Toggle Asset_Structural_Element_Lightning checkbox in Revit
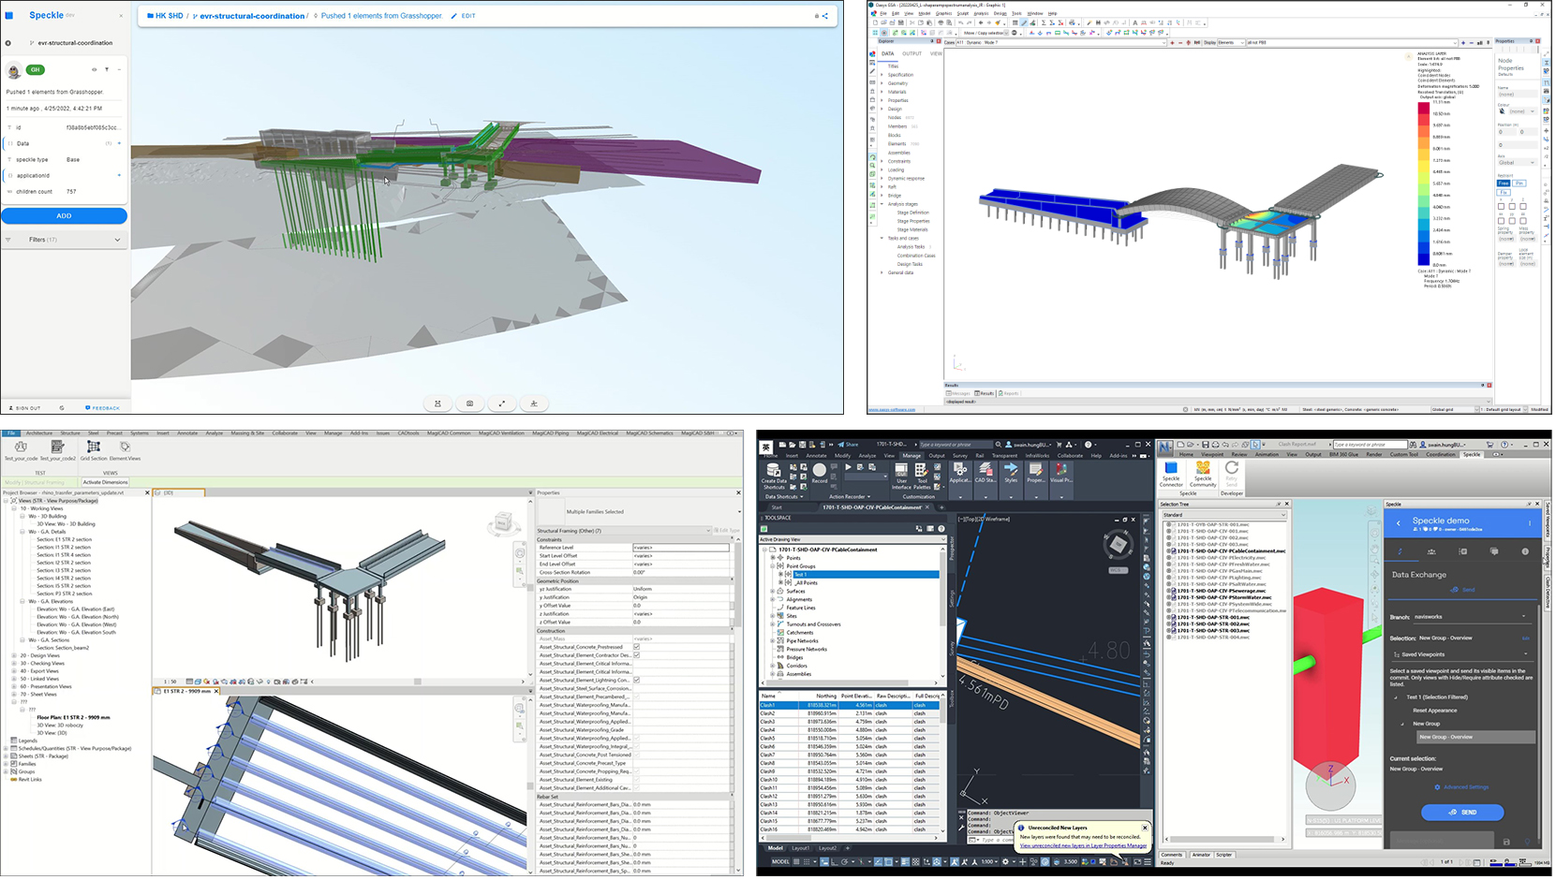 pos(638,682)
